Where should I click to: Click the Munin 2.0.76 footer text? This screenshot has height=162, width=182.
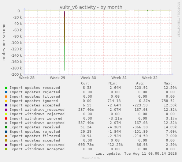tap(91, 158)
